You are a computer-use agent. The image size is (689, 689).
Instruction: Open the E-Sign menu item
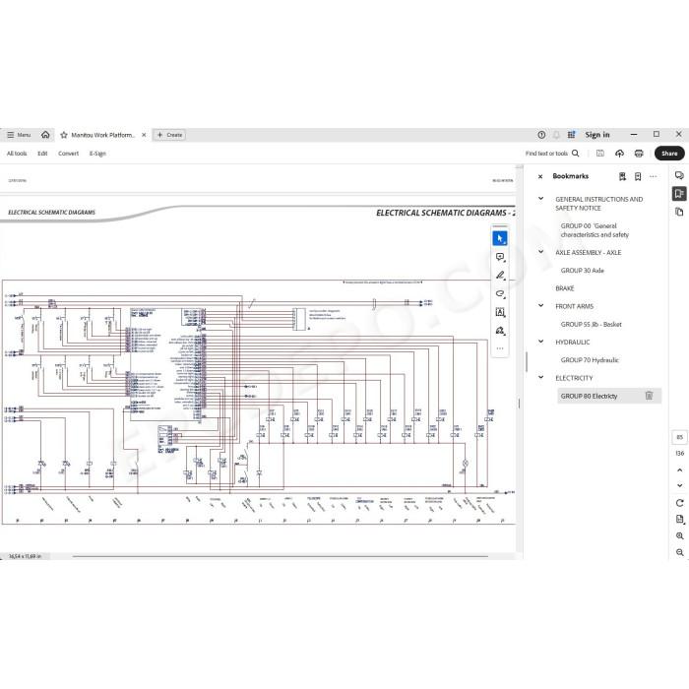coord(97,154)
